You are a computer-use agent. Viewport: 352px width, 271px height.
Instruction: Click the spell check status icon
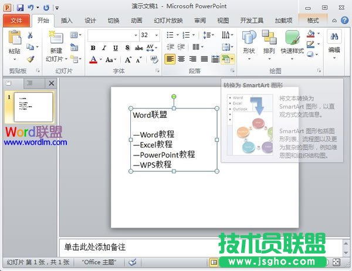click(133, 262)
